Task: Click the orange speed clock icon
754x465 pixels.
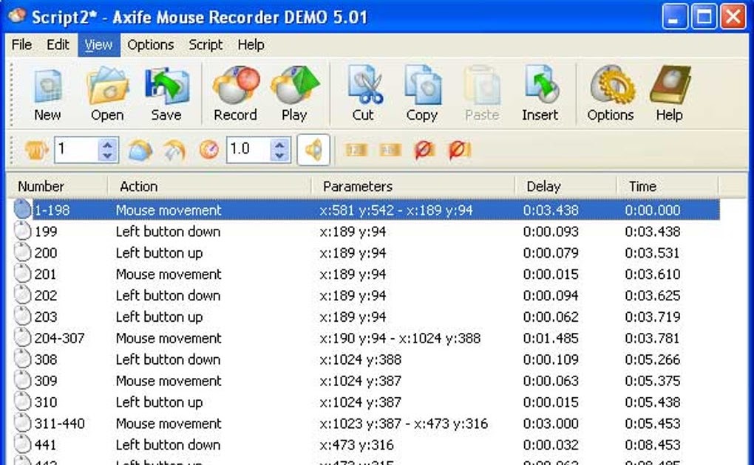Action: (x=209, y=151)
